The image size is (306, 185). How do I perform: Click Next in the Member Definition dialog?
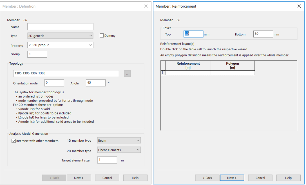(x=79, y=178)
